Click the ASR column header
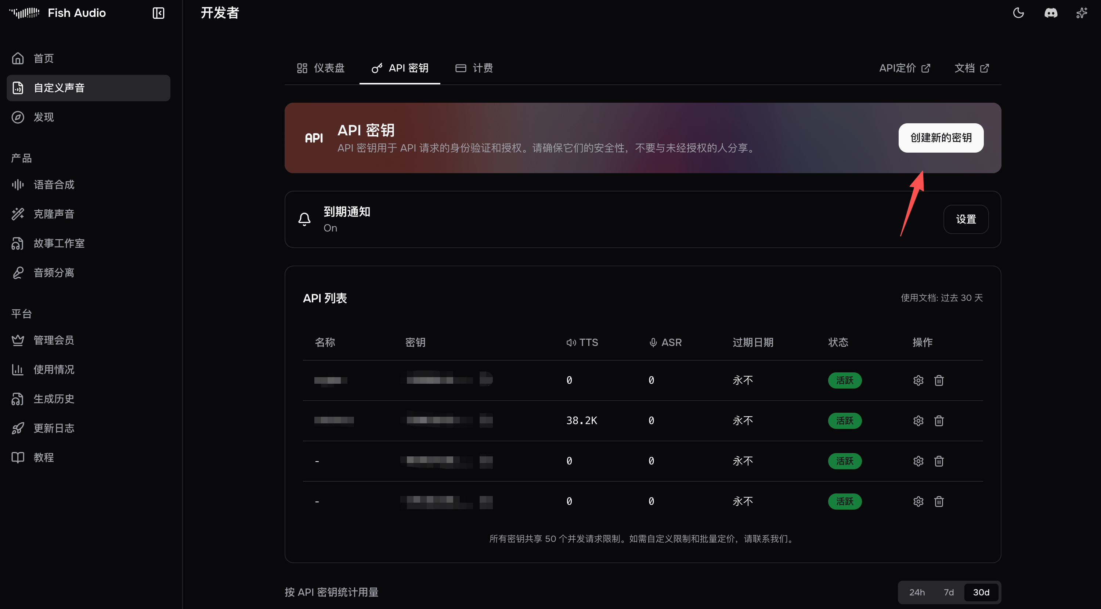1101x609 pixels. [x=665, y=343]
